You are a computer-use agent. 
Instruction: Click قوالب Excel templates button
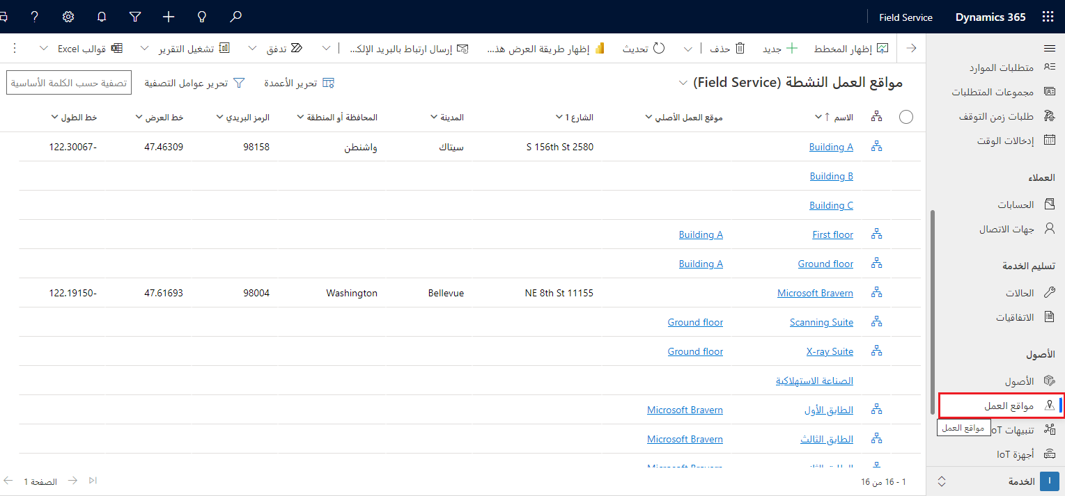(x=90, y=49)
